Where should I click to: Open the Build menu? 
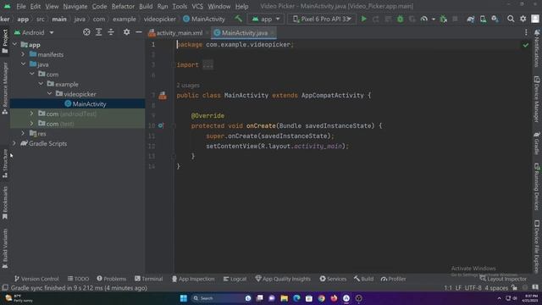(146, 6)
